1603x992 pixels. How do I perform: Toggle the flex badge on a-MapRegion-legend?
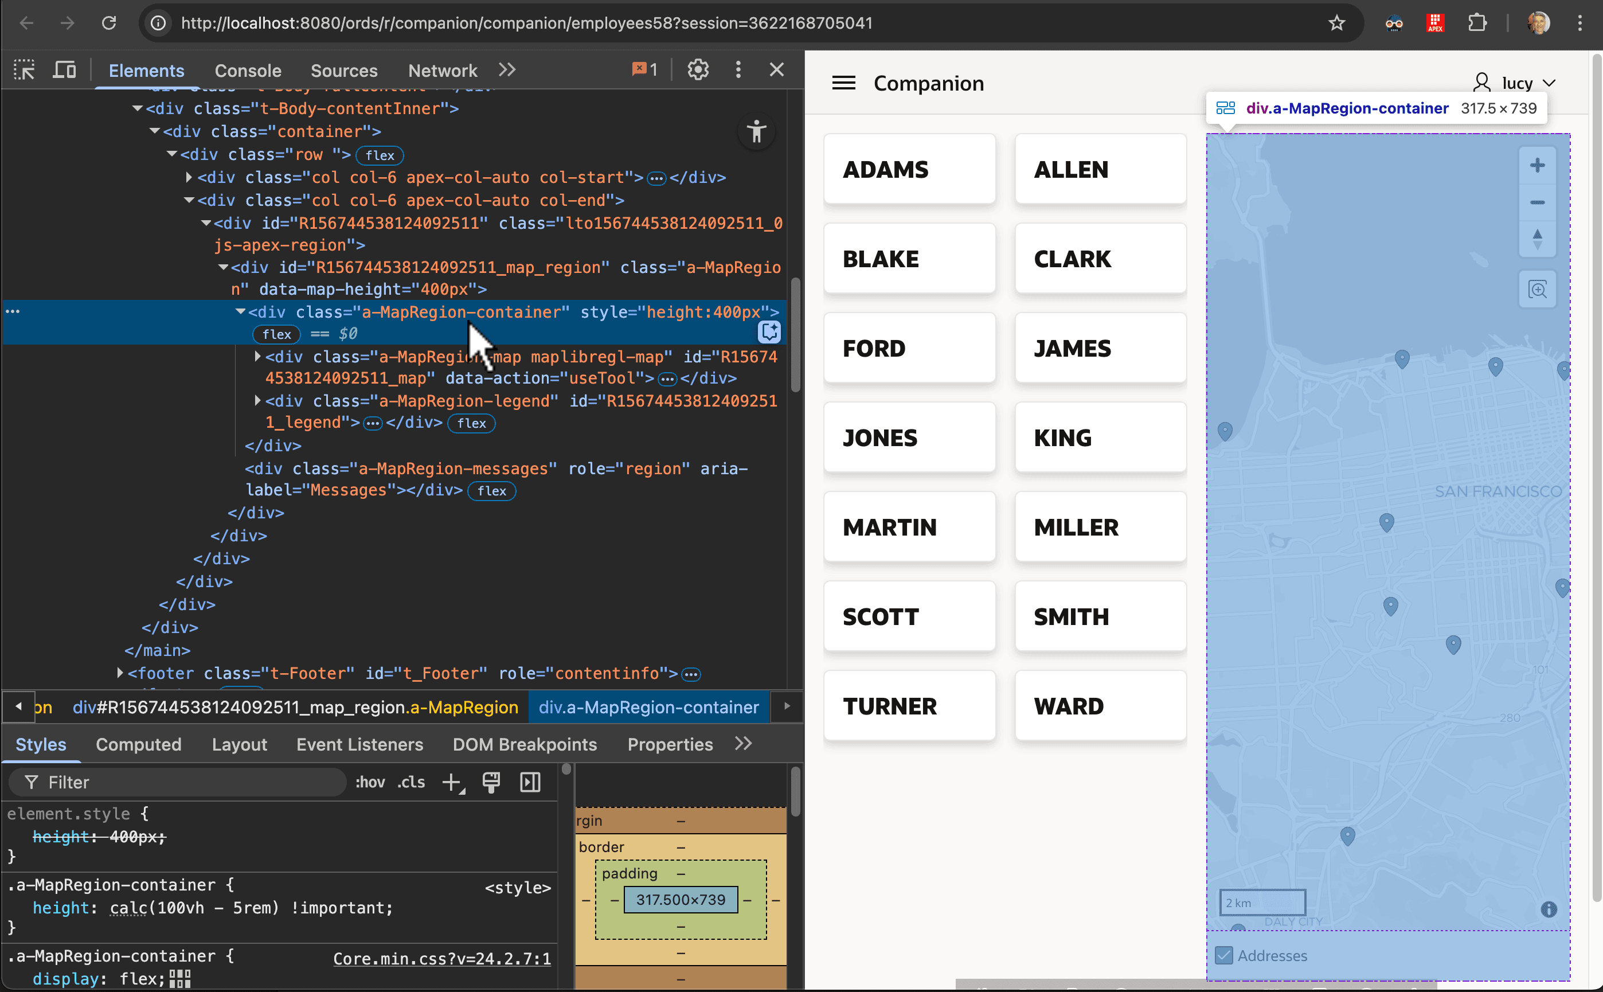(472, 423)
